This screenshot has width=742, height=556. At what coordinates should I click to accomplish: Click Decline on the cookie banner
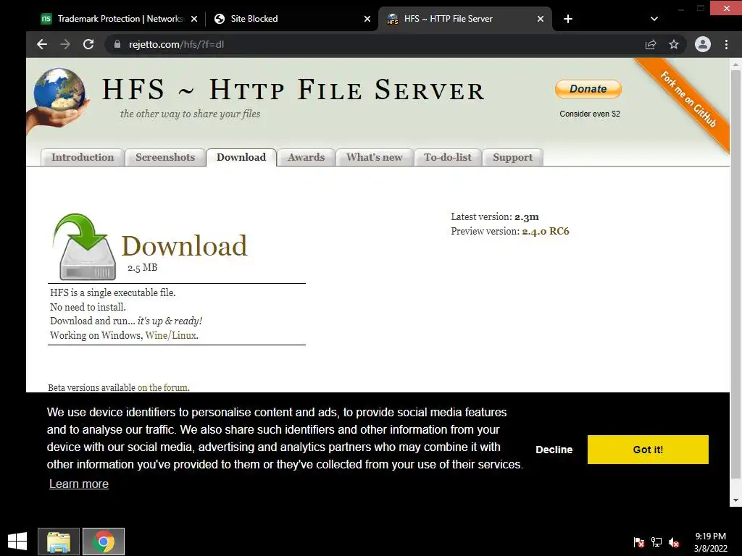point(554,450)
